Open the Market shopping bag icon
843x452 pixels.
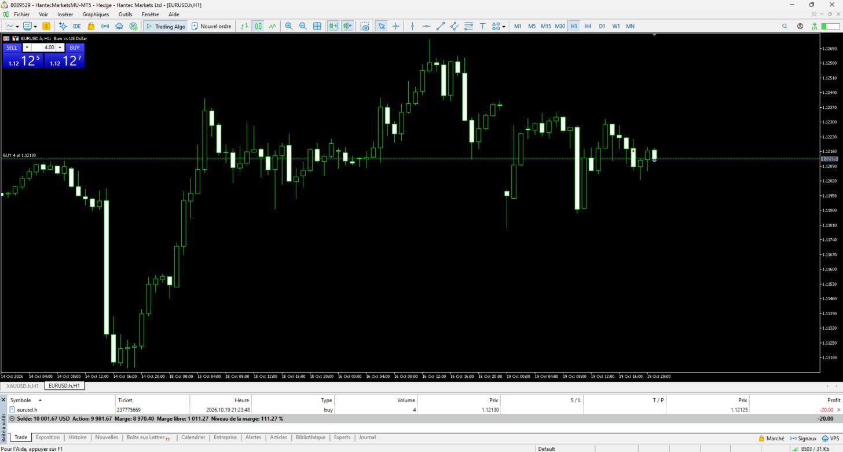pyautogui.click(x=91, y=26)
